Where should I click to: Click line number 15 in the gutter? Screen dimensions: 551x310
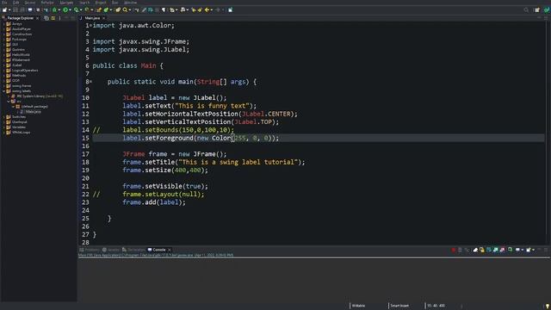coord(86,138)
